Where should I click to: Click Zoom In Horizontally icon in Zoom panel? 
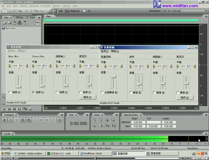[x=94, y=120]
